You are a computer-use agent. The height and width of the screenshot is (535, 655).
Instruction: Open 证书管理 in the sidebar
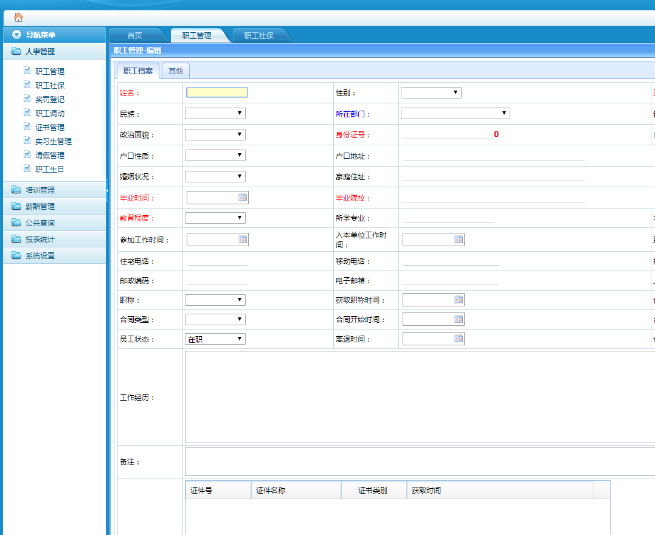pos(49,127)
